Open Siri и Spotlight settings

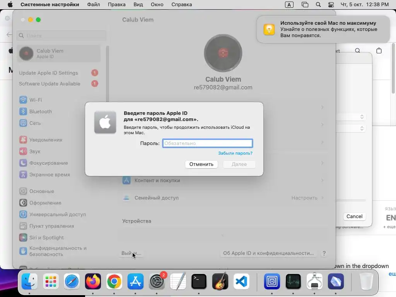click(41, 238)
